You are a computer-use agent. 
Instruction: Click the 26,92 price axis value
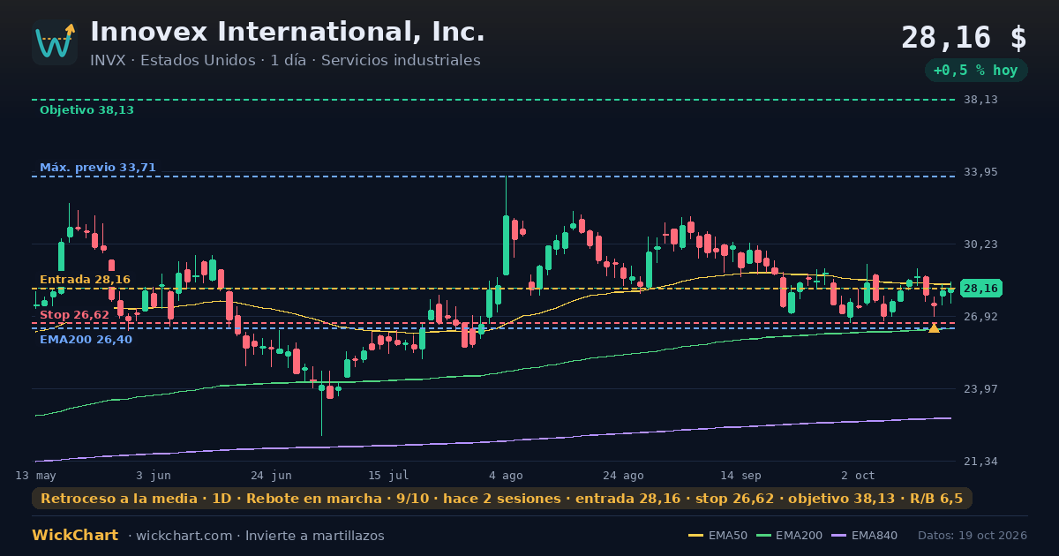point(980,317)
